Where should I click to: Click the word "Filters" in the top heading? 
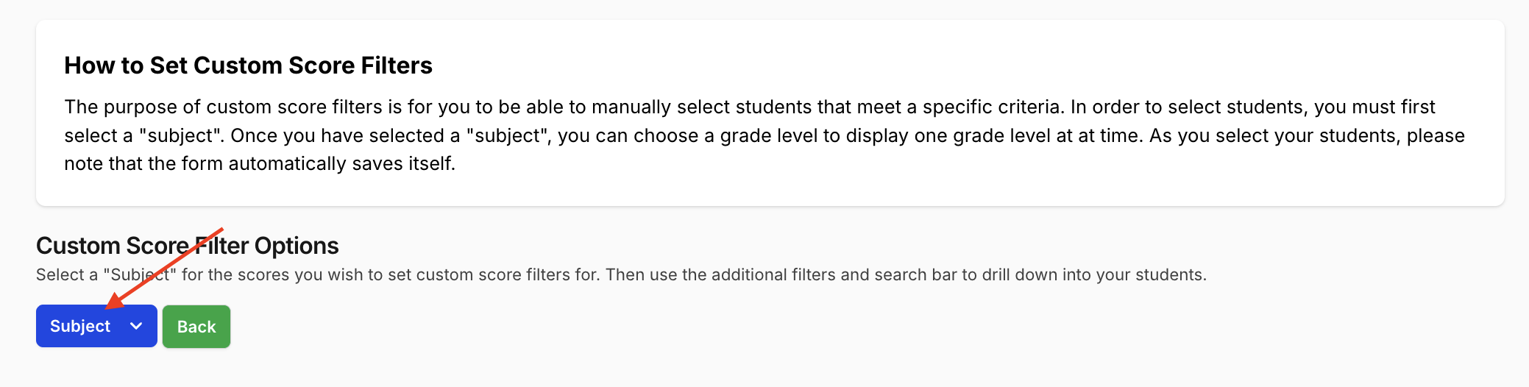396,65
